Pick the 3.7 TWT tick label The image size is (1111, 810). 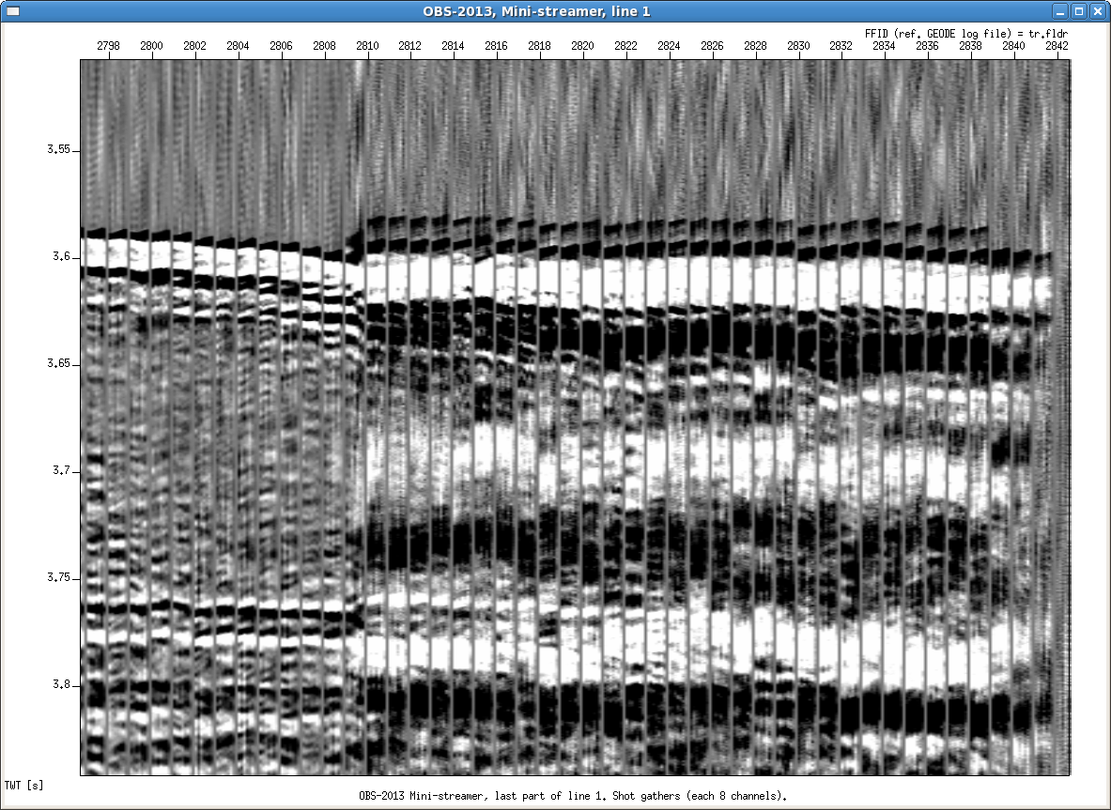click(x=62, y=471)
